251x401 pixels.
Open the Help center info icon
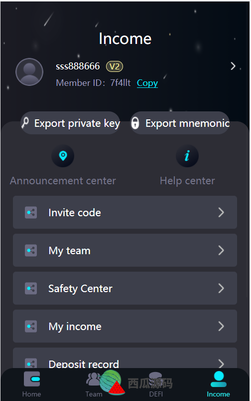pos(187,156)
